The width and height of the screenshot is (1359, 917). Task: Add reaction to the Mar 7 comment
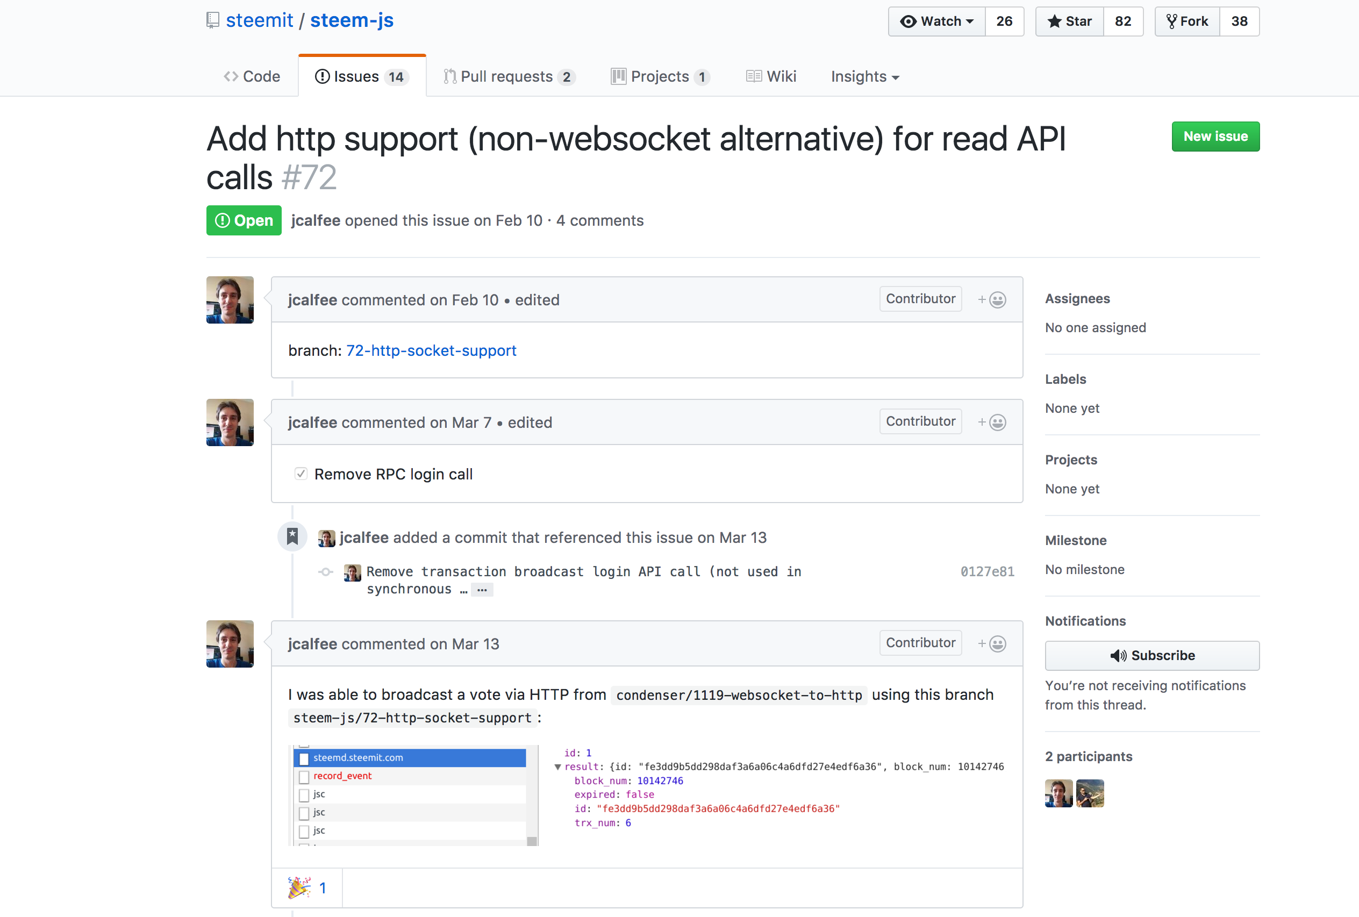point(992,422)
